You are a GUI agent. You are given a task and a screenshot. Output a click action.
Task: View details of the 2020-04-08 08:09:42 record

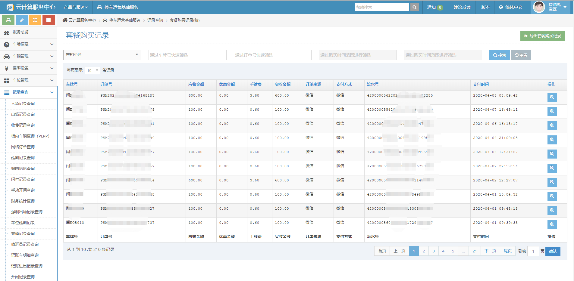552,97
